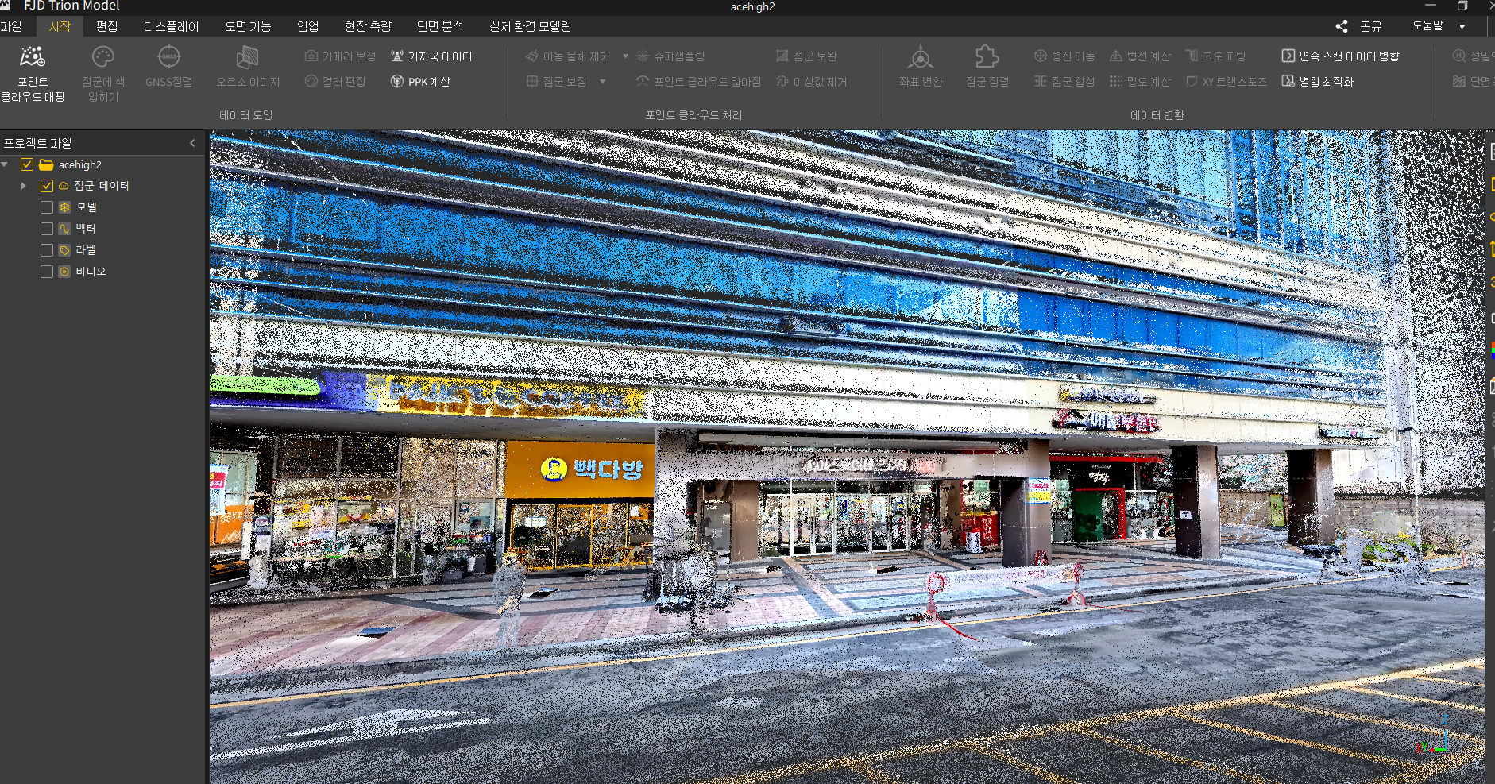The width and height of the screenshot is (1495, 784).
Task: Click the GNSS정렬 icon
Action: (169, 57)
